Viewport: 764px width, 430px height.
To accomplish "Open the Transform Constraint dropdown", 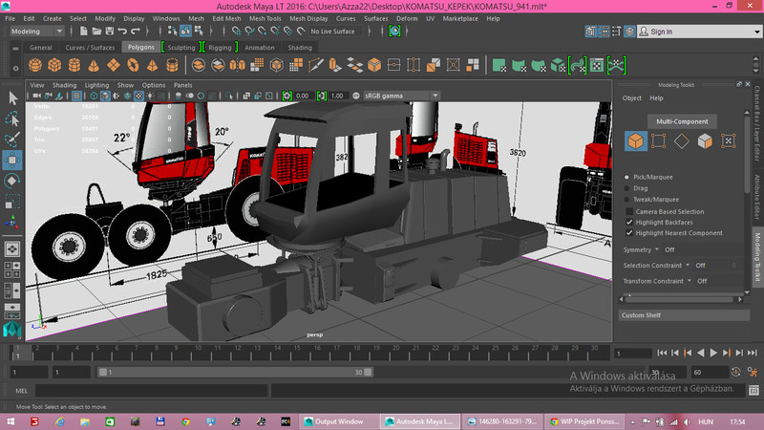I will [690, 281].
